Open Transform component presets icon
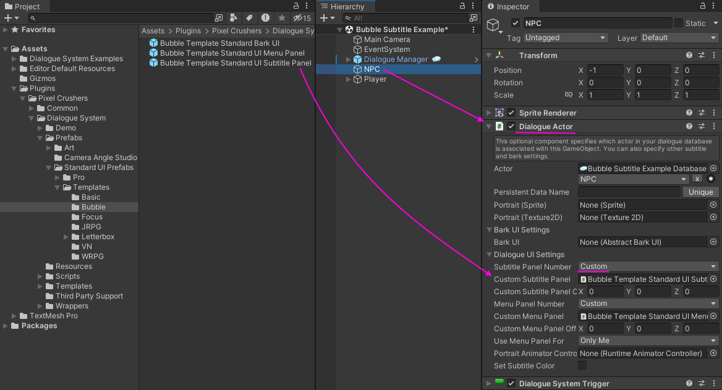722x390 pixels. 701,55
